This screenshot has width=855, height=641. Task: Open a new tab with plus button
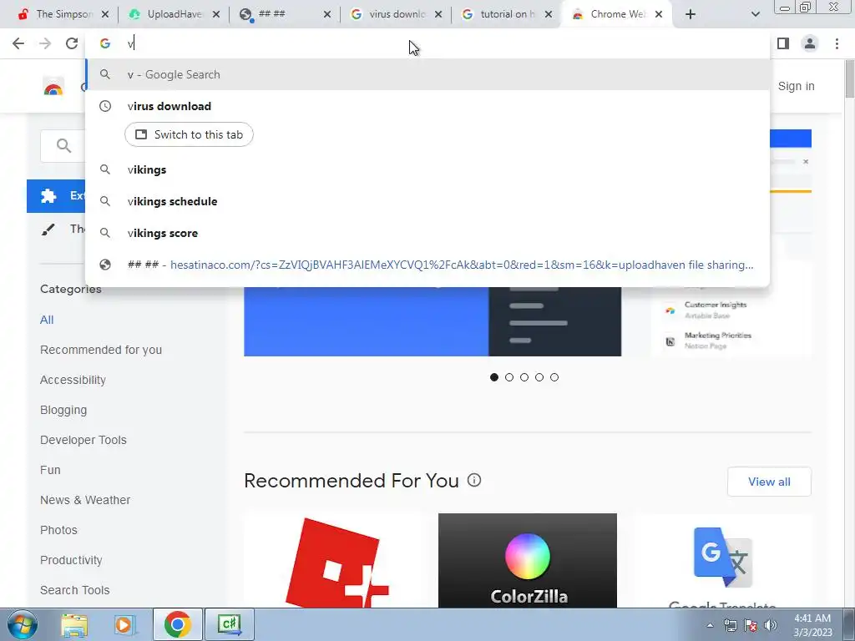click(x=691, y=14)
